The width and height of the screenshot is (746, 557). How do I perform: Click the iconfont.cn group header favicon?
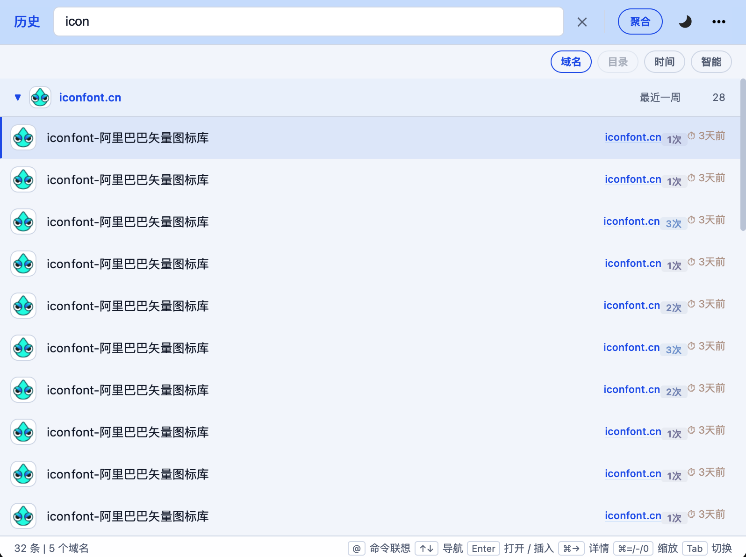40,97
